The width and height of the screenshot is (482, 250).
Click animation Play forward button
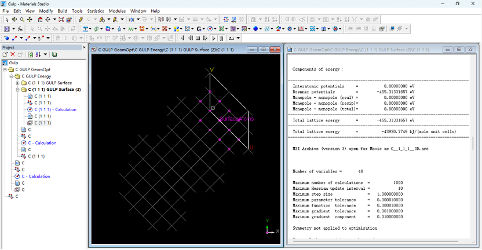(213, 38)
